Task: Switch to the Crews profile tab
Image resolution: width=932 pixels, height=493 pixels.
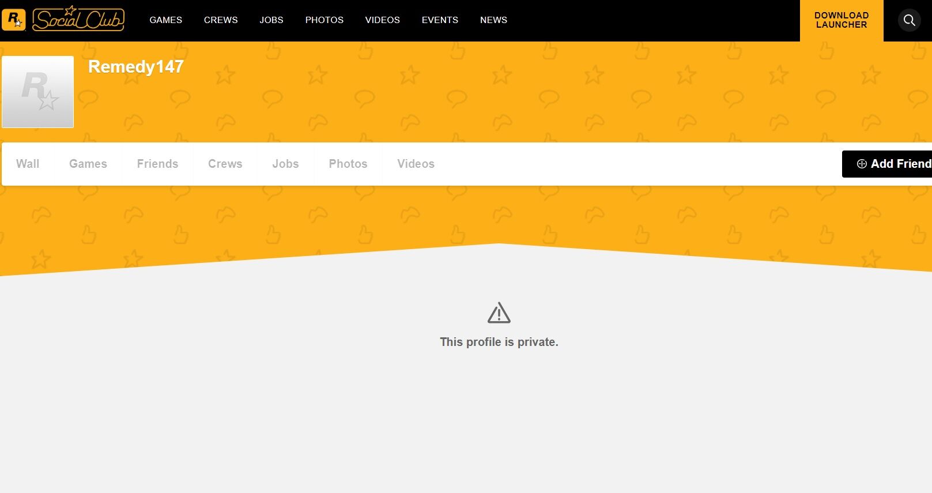Action: coord(225,164)
